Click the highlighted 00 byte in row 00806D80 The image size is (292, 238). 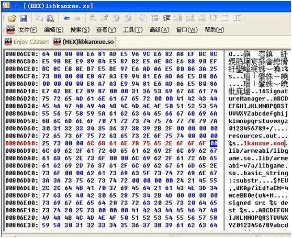(x=214, y=143)
